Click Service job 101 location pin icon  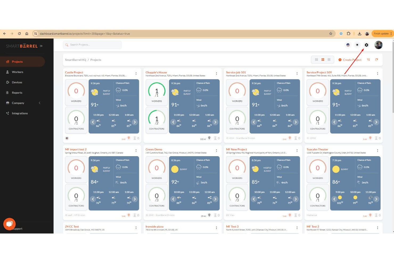290,138
